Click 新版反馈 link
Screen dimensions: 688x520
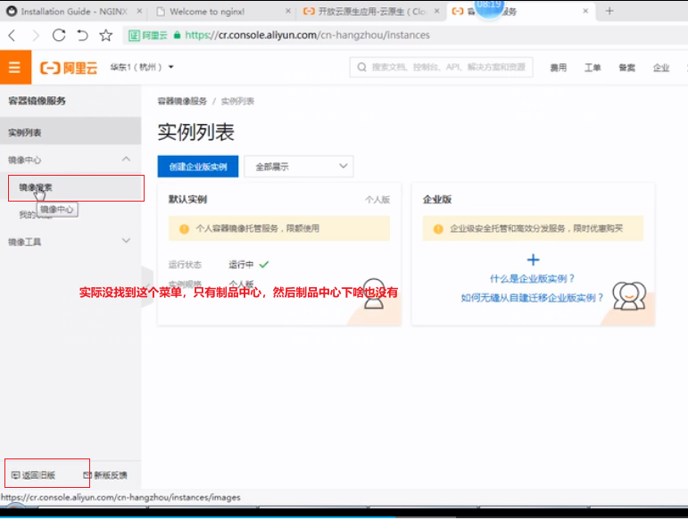pos(111,475)
